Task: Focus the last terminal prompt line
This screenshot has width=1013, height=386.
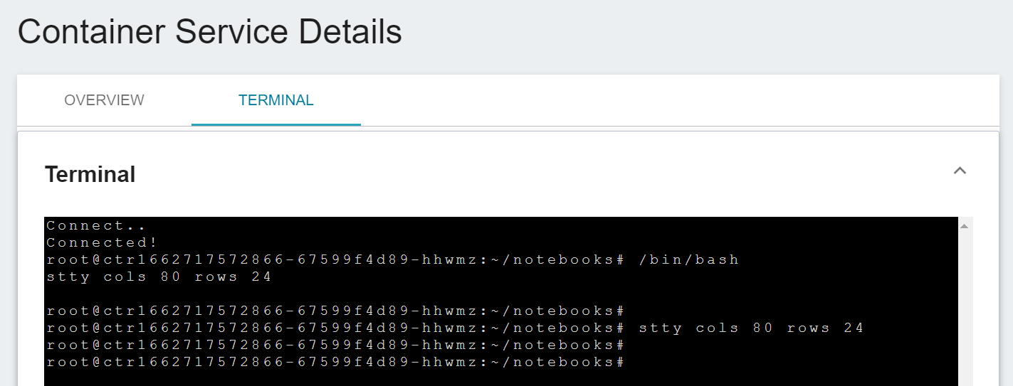Action: (x=335, y=363)
